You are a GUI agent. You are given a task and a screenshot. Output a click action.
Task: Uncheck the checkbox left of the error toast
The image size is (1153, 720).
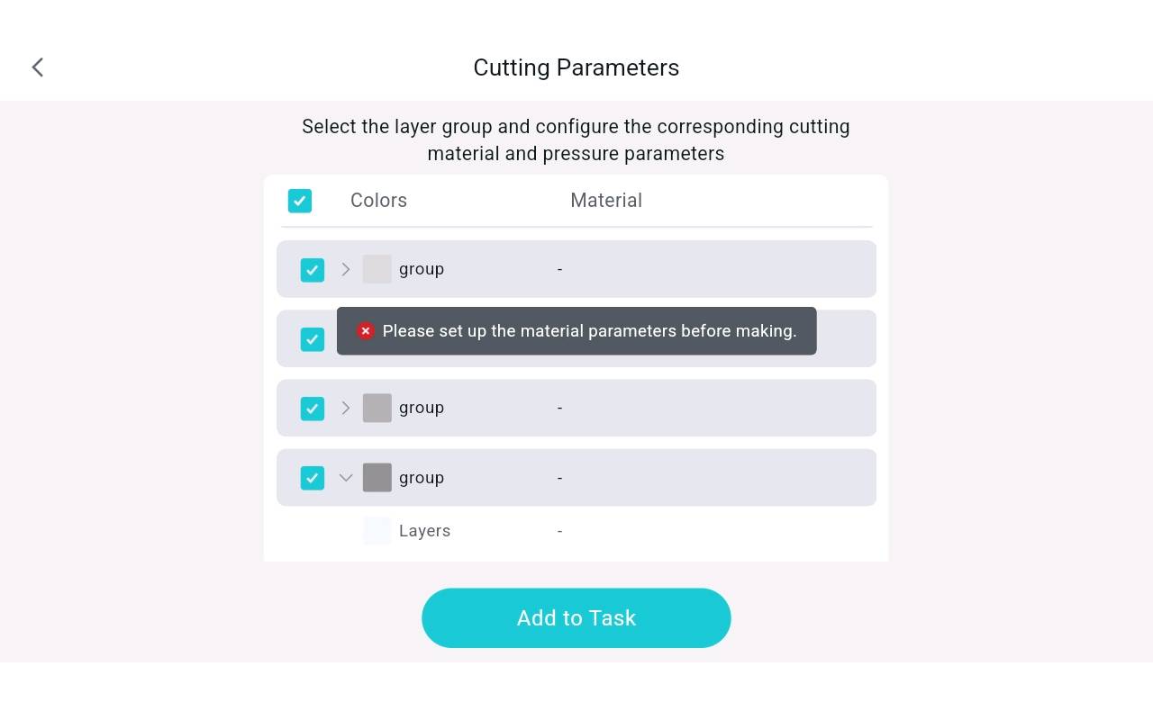313,339
